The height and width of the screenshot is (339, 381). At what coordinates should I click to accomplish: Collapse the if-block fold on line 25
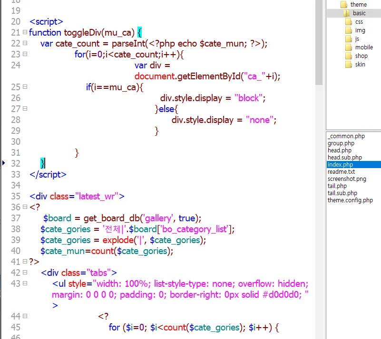pos(25,86)
